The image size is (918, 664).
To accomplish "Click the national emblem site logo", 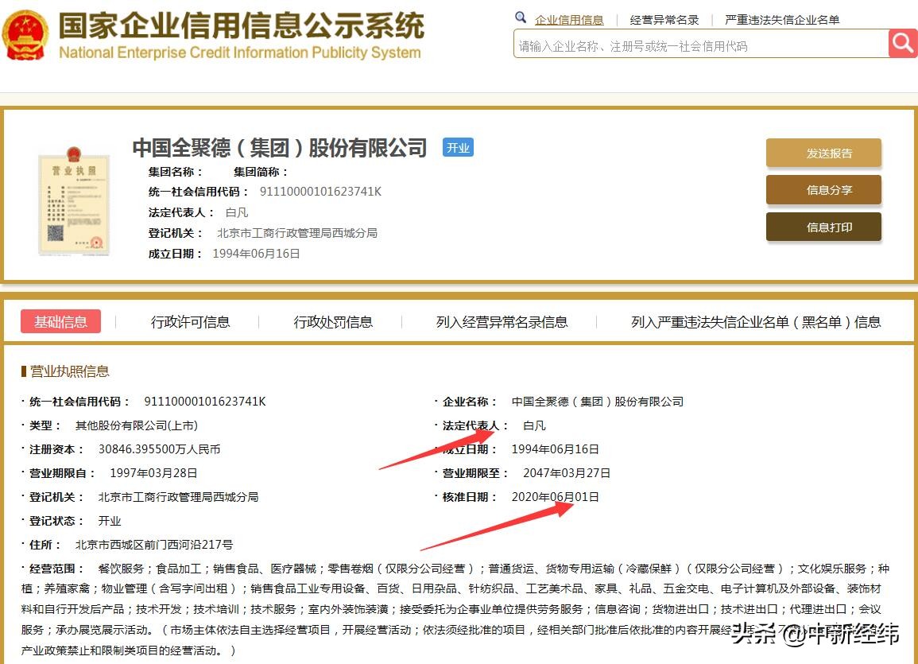I will pyautogui.click(x=26, y=33).
